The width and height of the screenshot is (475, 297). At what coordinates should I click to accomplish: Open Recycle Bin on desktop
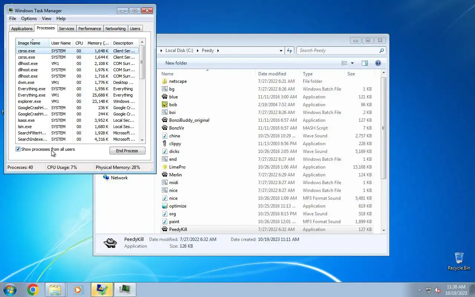[x=459, y=261]
